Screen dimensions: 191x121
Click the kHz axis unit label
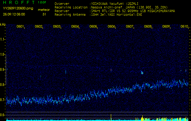point(3,24)
